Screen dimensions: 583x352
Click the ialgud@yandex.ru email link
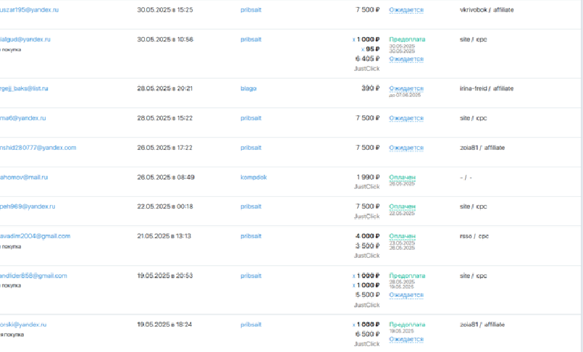click(26, 39)
